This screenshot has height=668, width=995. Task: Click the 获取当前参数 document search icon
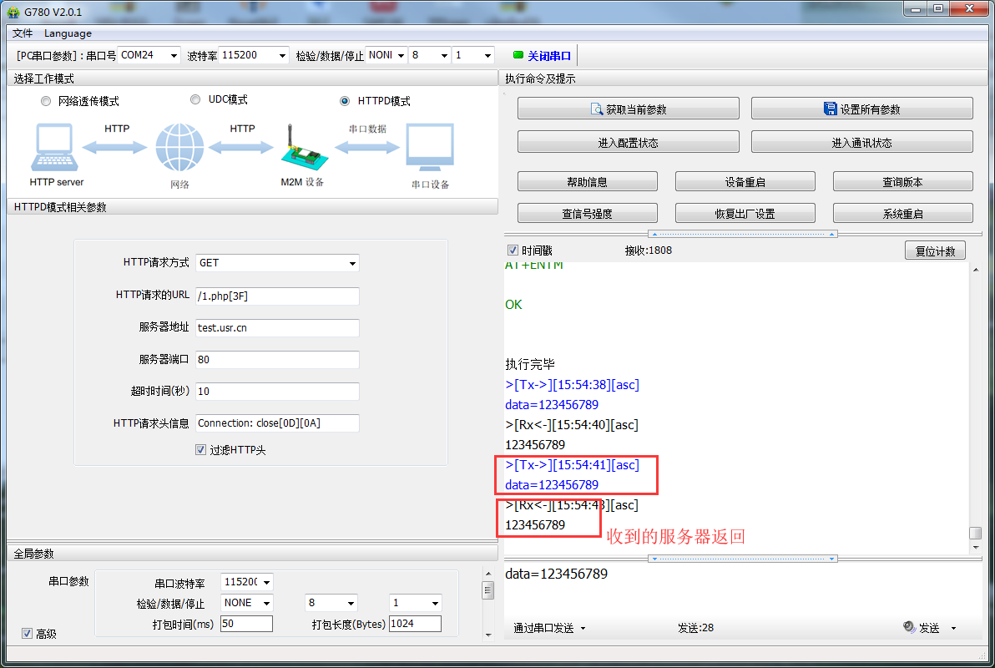pyautogui.click(x=597, y=109)
